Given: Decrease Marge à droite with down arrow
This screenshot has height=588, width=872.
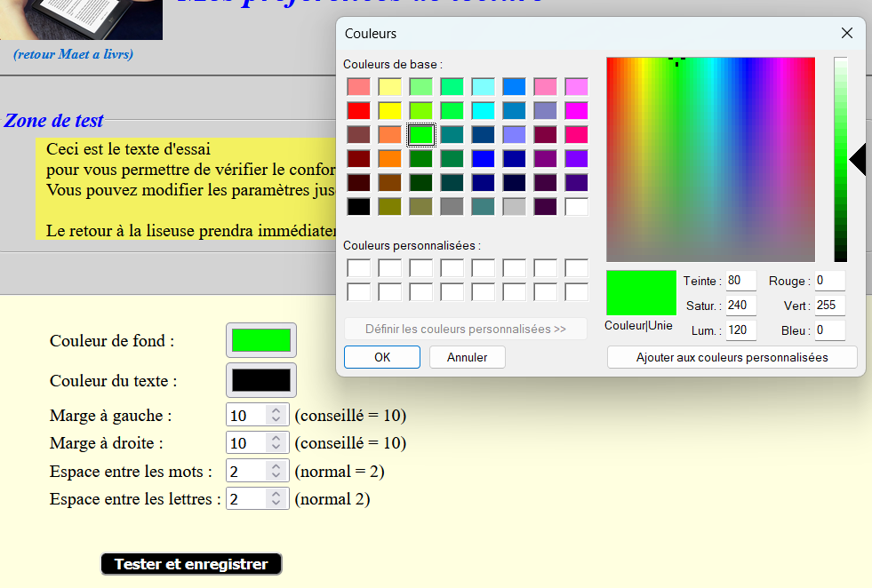Looking at the screenshot, I should click(276, 448).
